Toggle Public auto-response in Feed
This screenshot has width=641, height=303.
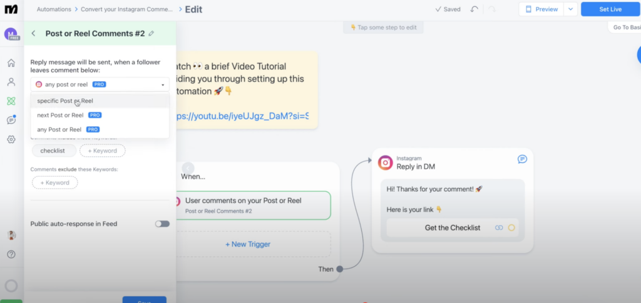coord(162,224)
